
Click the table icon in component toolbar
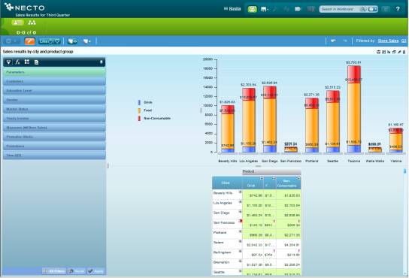point(383,52)
